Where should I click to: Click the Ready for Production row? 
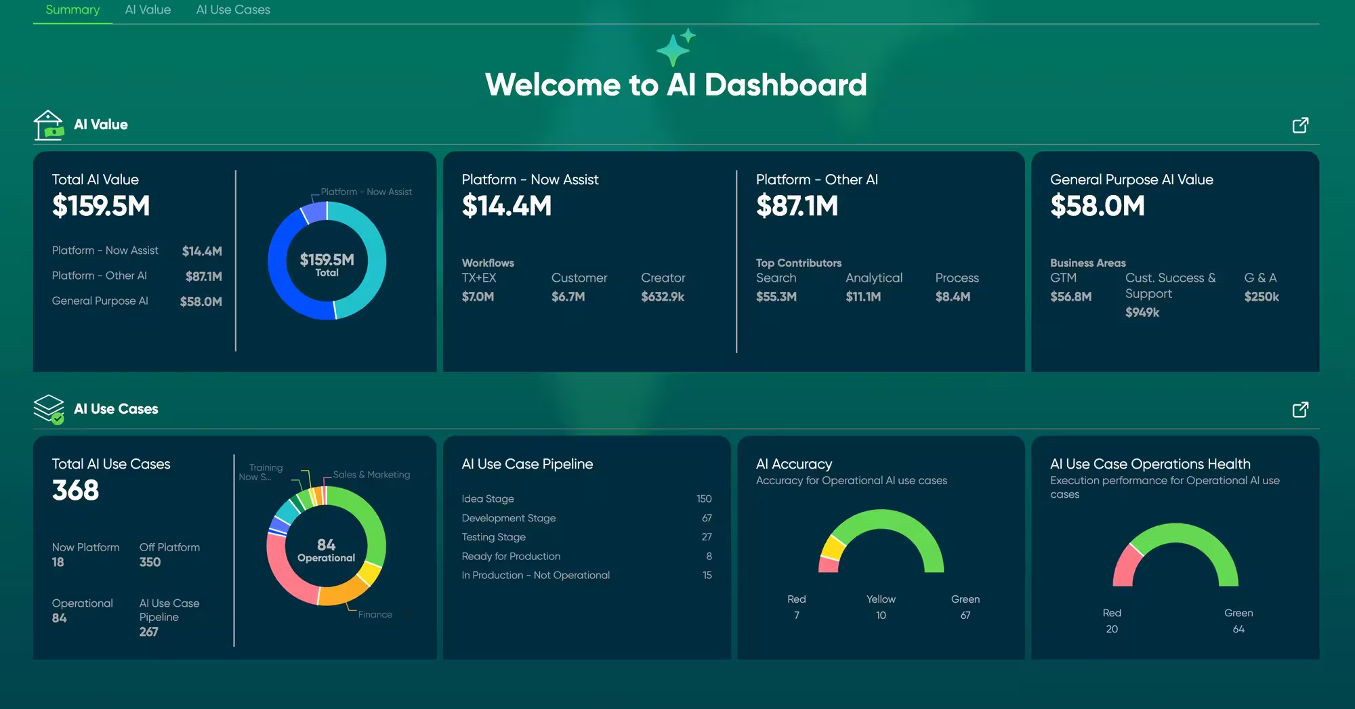(511, 557)
